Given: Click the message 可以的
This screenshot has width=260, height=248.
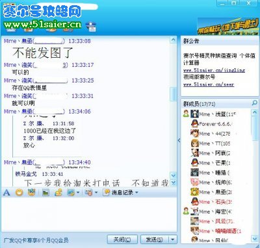Looking at the screenshot, I should pyautogui.click(x=20, y=72).
